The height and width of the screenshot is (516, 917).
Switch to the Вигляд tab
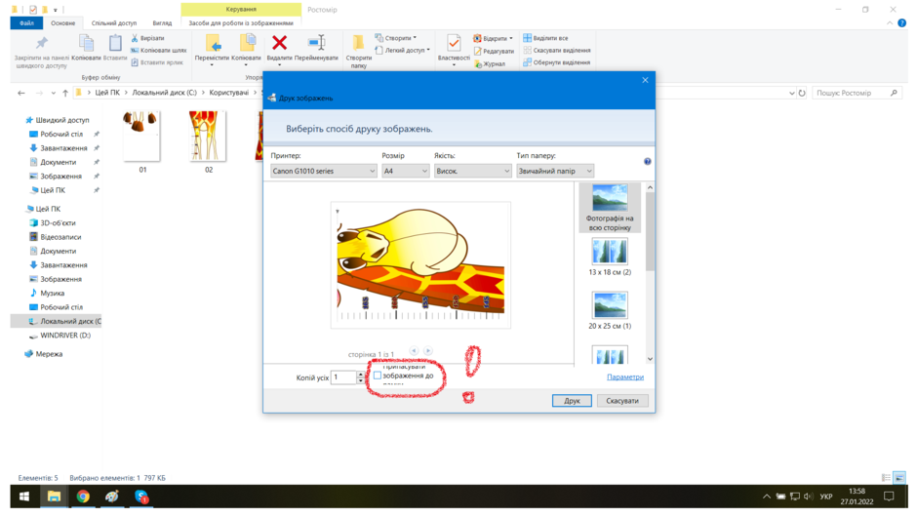[162, 23]
